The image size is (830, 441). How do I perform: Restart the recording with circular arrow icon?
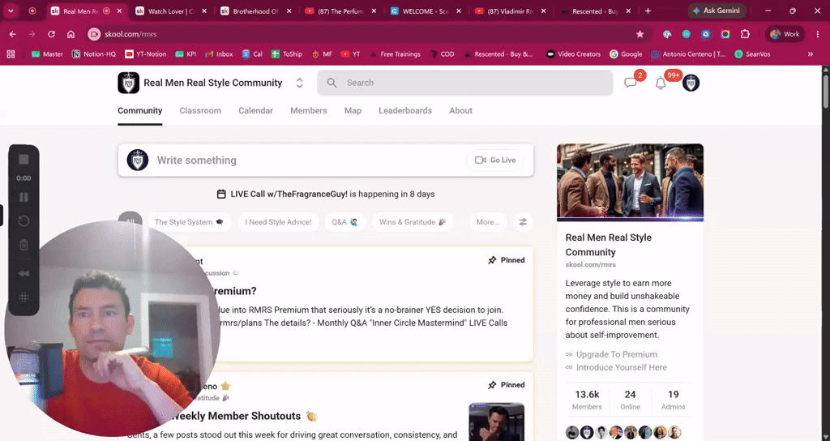tap(24, 220)
